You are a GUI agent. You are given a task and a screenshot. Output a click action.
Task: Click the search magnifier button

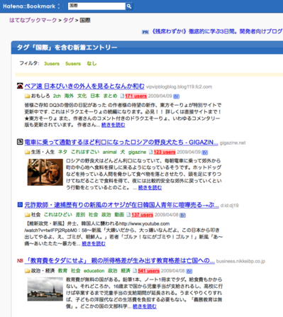129,6
